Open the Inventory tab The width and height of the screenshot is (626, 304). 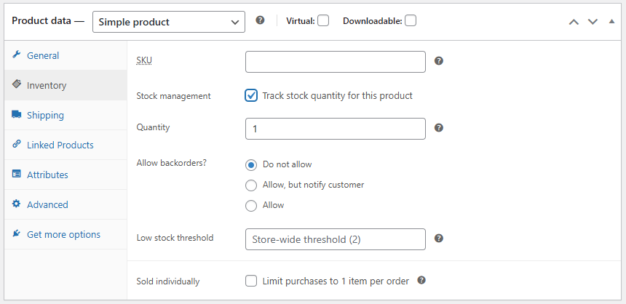pos(66,85)
